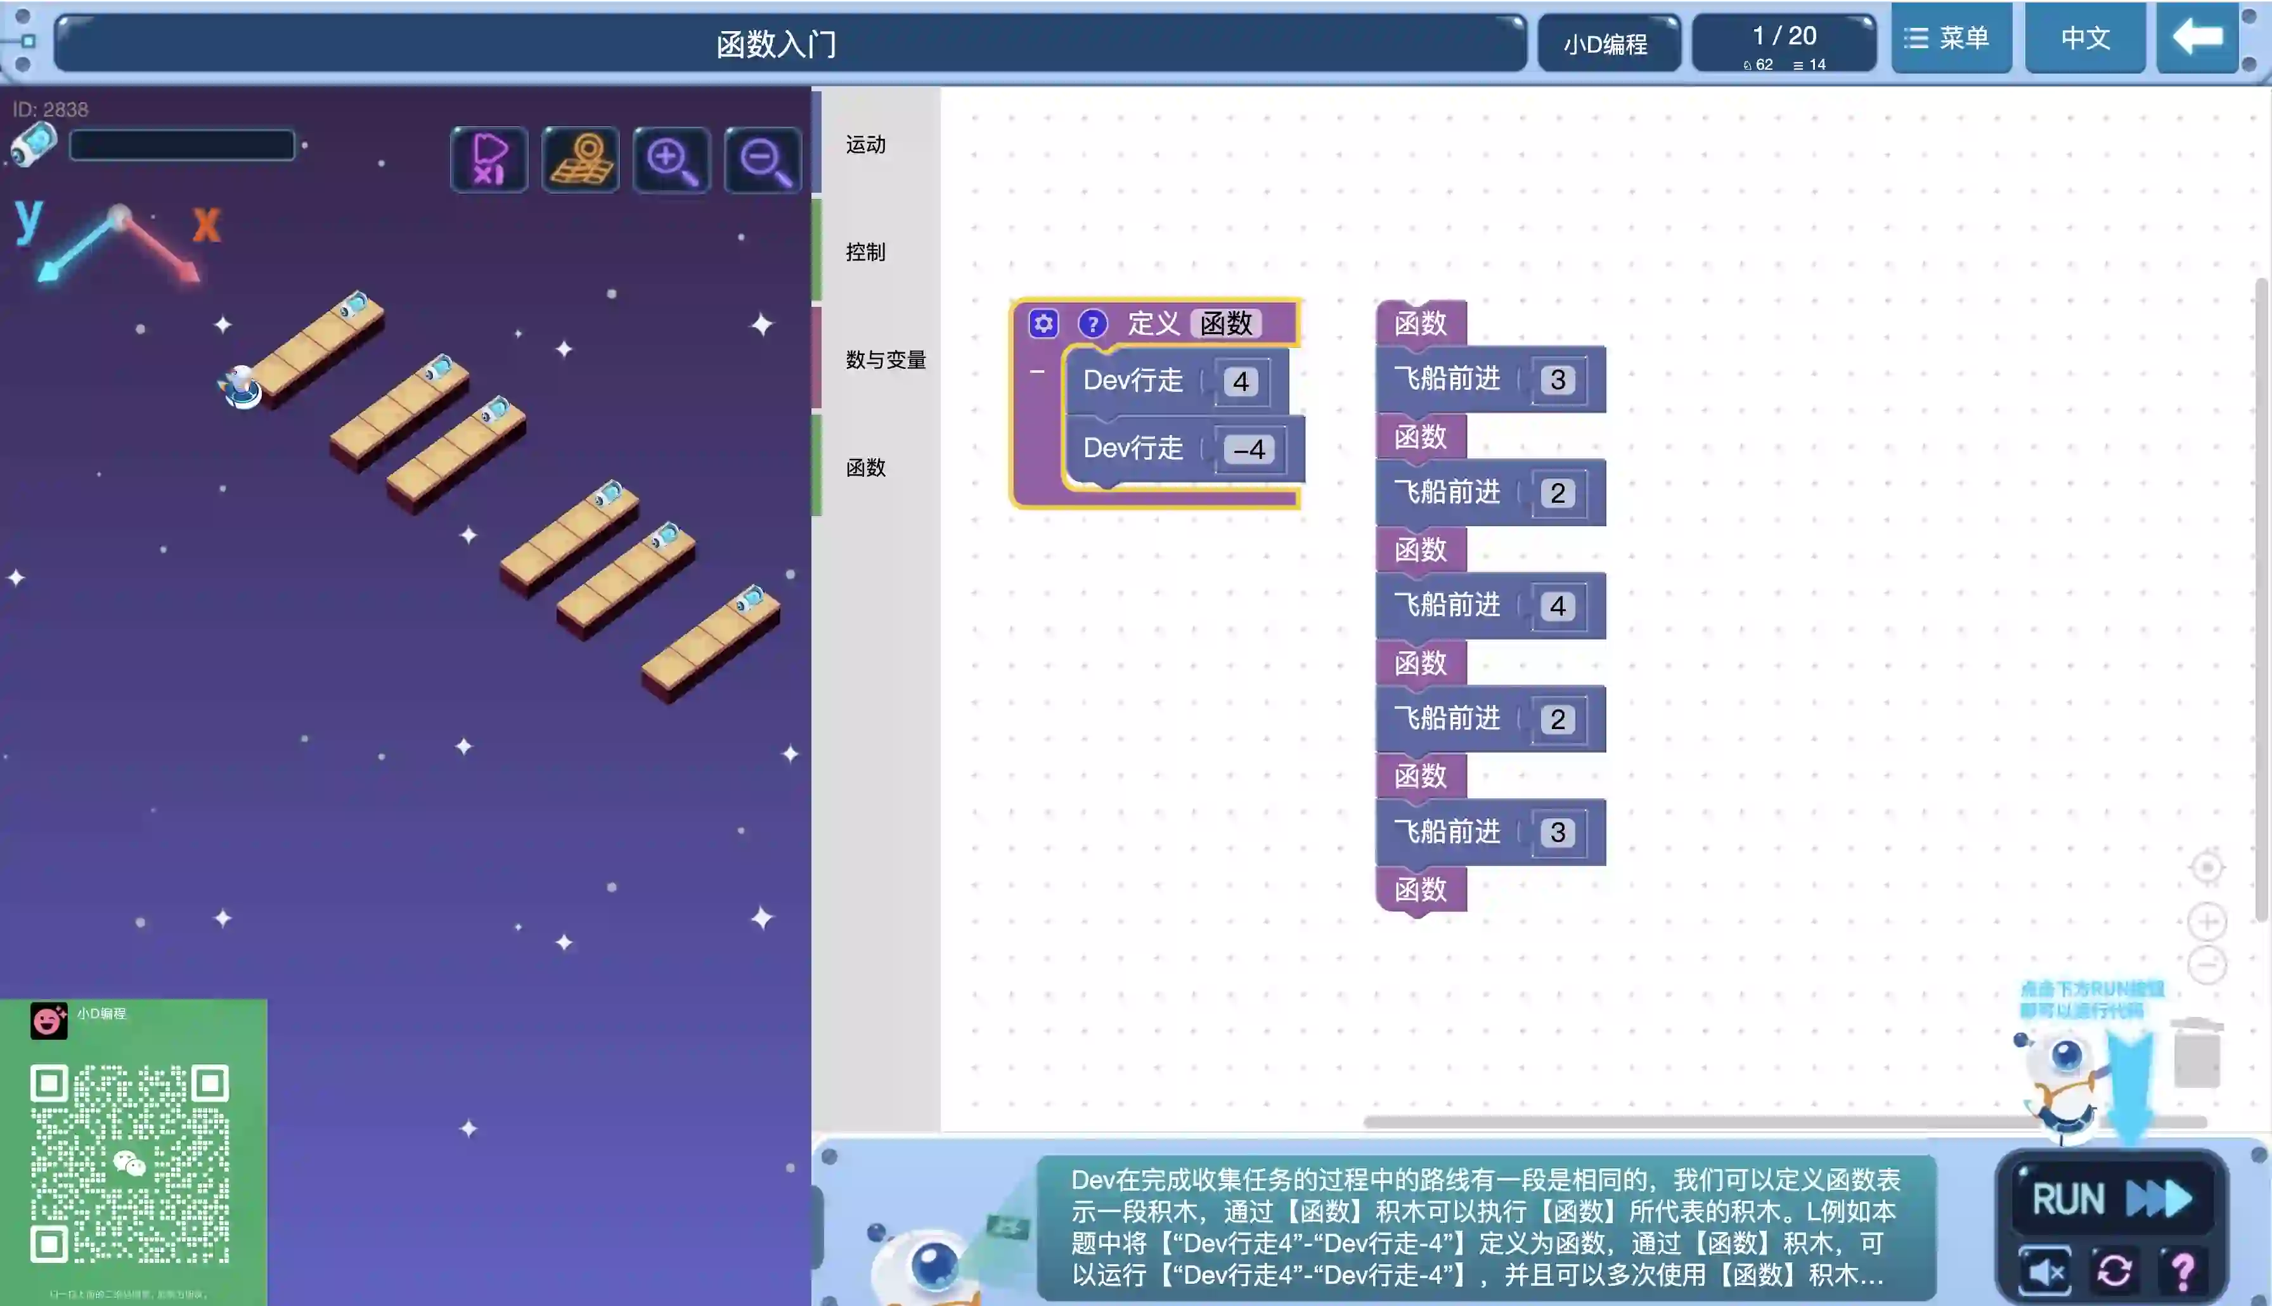Click the value 4 in Dev行走 block
The width and height of the screenshot is (2272, 1306).
coord(1240,382)
